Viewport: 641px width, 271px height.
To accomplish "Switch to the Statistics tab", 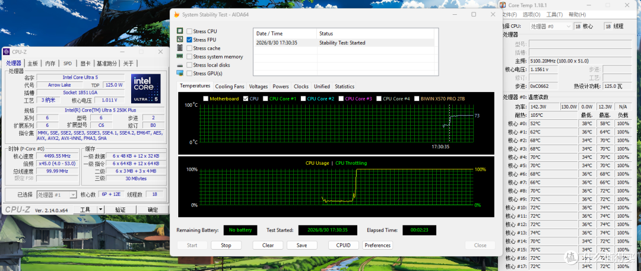I will tap(345, 86).
